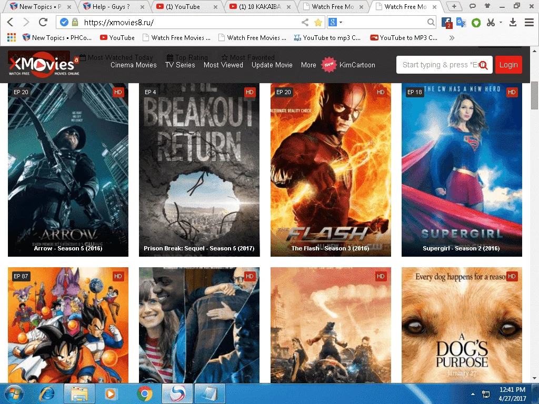This screenshot has width=539, height=404.
Task: Open Cinema Movies in site navigation
Action: 133,65
